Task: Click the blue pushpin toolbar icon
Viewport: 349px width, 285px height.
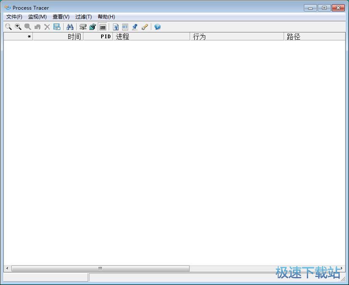Action: [134, 27]
